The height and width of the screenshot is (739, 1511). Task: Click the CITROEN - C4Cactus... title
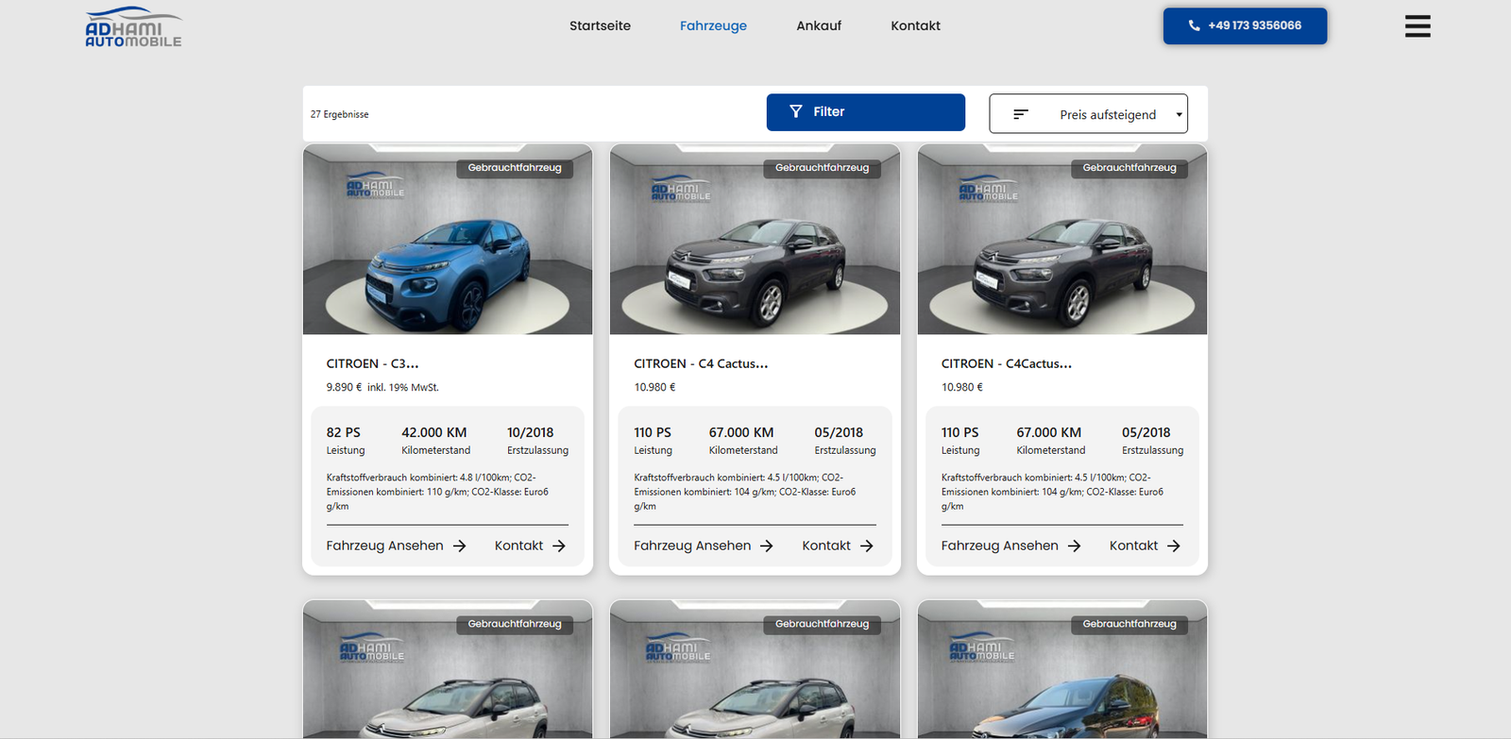pyautogui.click(x=1006, y=363)
